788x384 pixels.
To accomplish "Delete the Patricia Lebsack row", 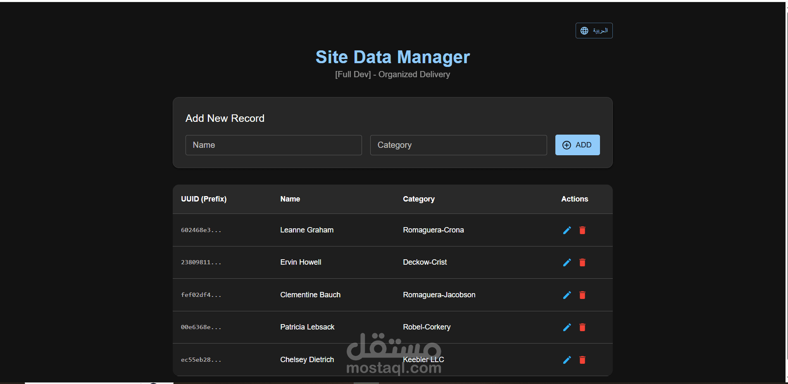I will coord(582,327).
